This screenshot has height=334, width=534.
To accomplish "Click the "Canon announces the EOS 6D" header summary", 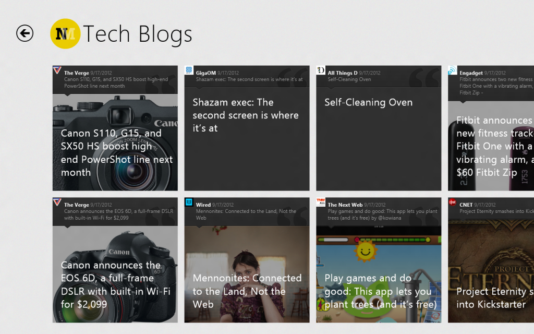I will click(118, 214).
